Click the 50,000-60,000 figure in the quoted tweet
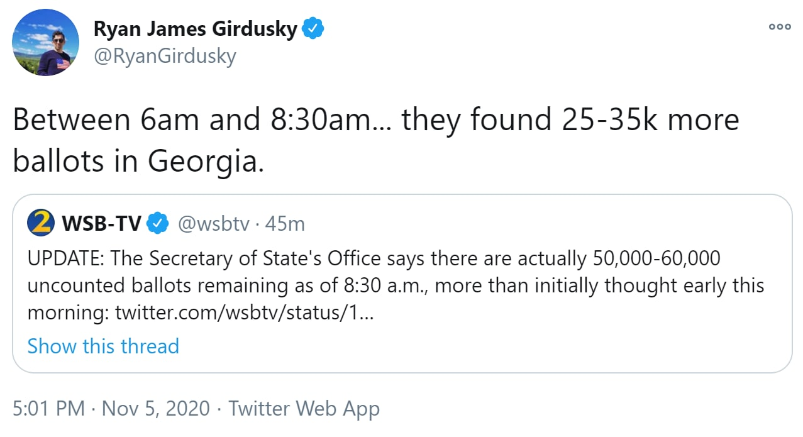Screen dimensions: 803x437 point(656,258)
